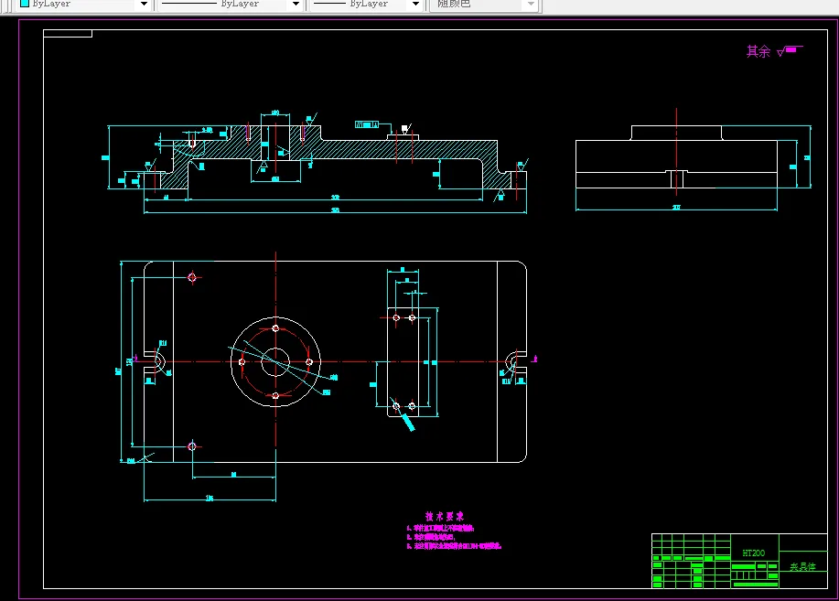Select the HT200 material text in title block
Viewport: 839px width, 601px height.
[x=753, y=553]
